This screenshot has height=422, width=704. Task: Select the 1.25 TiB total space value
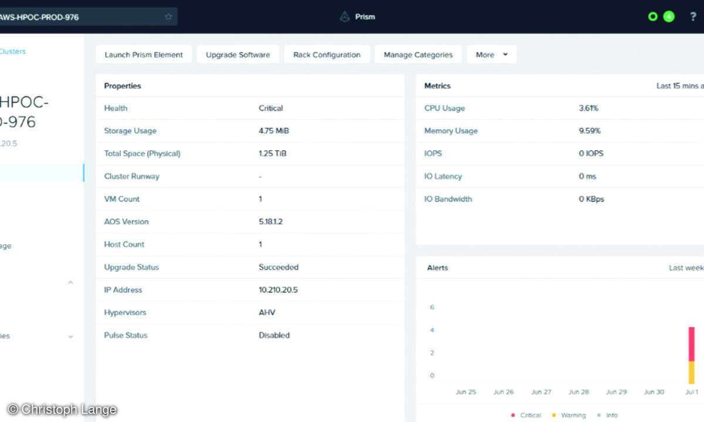tap(272, 154)
